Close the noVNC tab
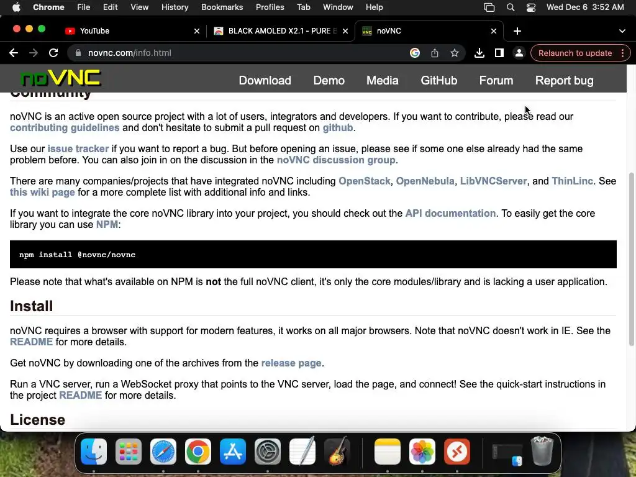The width and height of the screenshot is (636, 477). pos(494,31)
